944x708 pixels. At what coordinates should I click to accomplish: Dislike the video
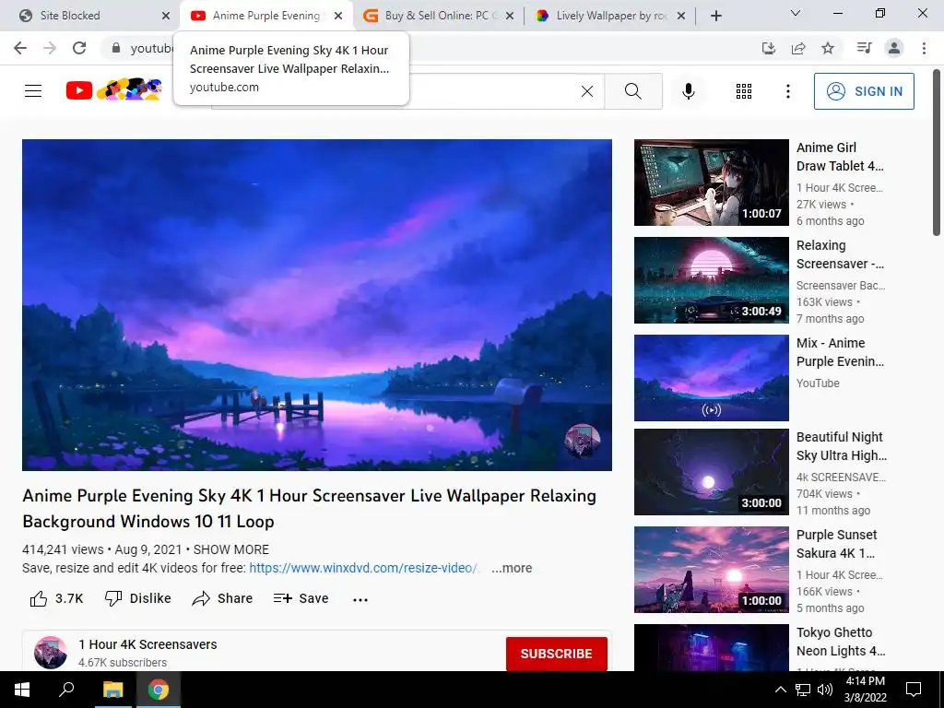tap(138, 598)
